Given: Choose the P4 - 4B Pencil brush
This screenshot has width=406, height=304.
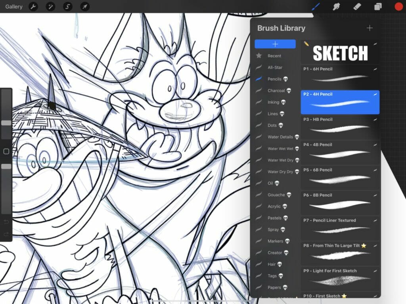Looking at the screenshot, I should (340, 153).
